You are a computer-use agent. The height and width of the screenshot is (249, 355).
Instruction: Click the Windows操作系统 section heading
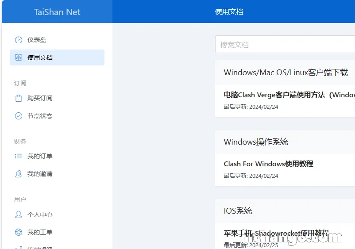(256, 142)
